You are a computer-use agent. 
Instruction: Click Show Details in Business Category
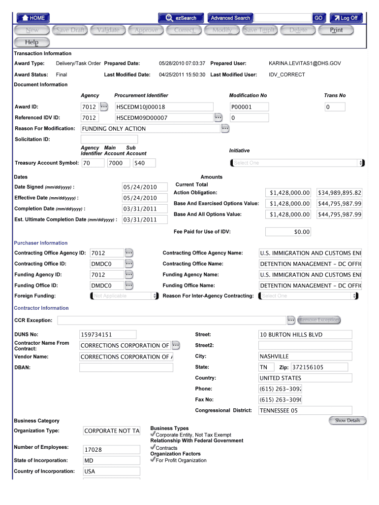point(347,421)
